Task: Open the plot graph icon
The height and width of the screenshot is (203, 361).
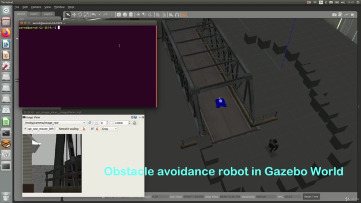Action: click(x=346, y=15)
